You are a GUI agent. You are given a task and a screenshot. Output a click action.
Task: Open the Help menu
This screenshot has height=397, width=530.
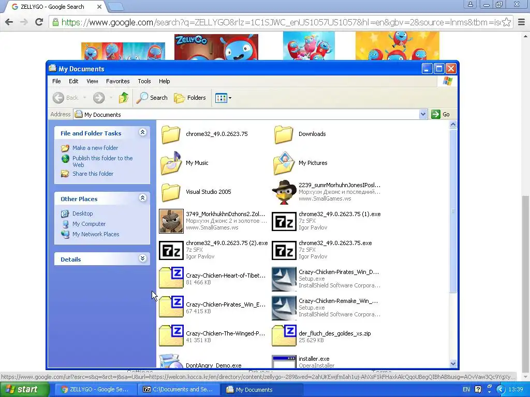164,81
